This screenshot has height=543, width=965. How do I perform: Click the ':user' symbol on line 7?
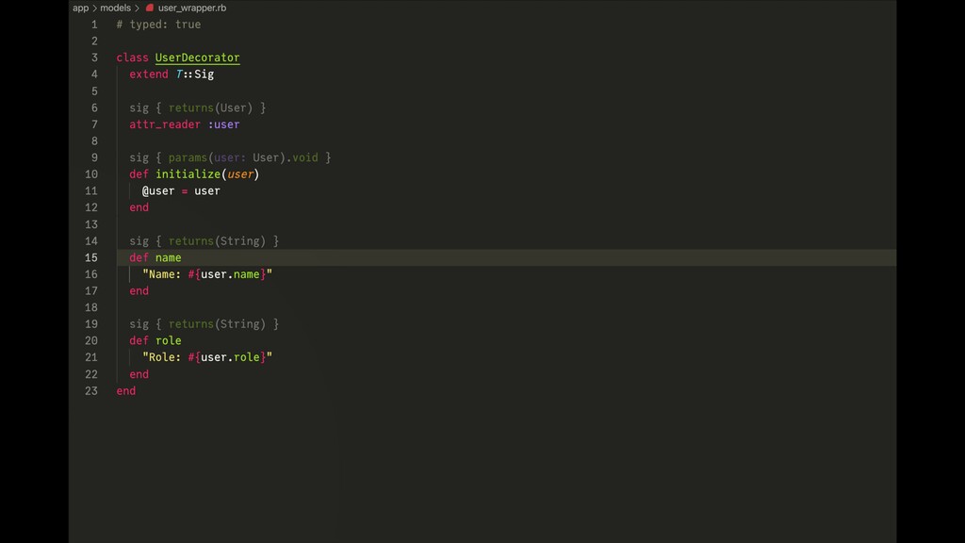coord(223,124)
